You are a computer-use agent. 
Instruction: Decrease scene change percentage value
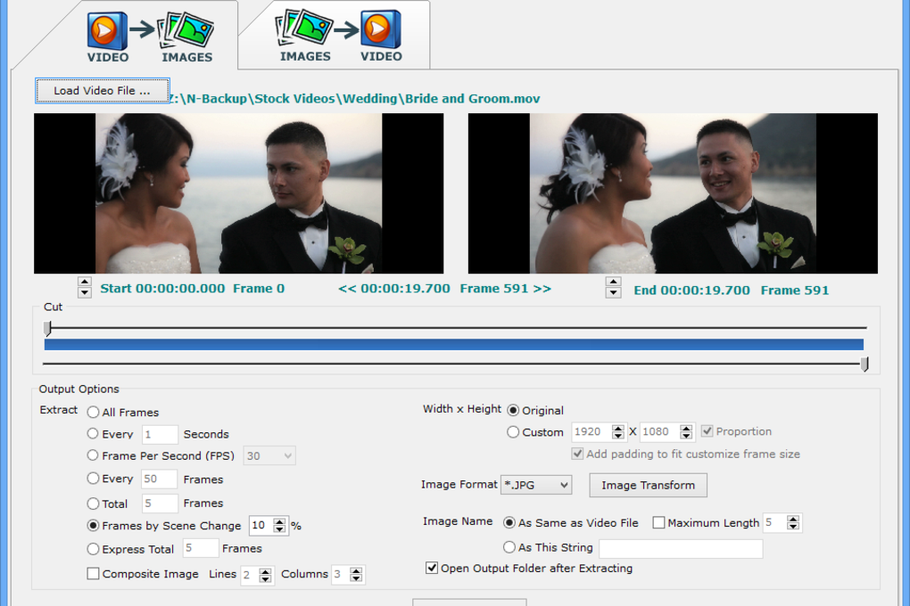click(280, 530)
